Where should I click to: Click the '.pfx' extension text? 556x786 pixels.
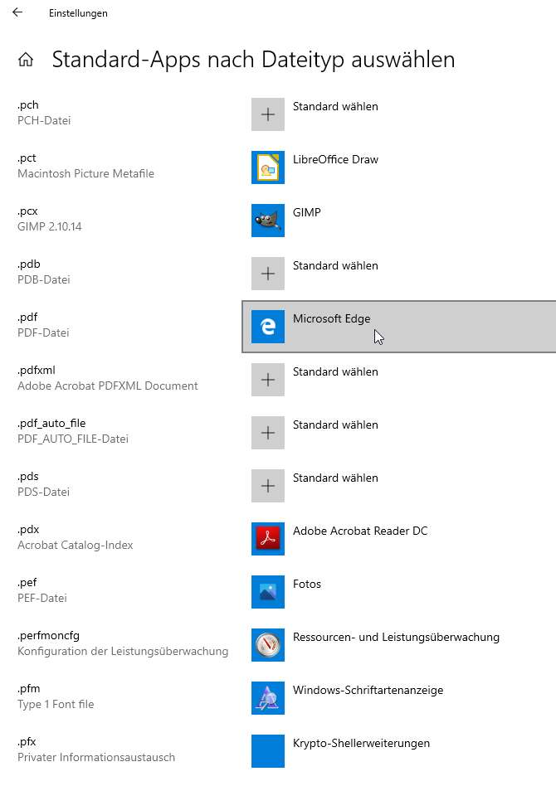pyautogui.click(x=27, y=742)
